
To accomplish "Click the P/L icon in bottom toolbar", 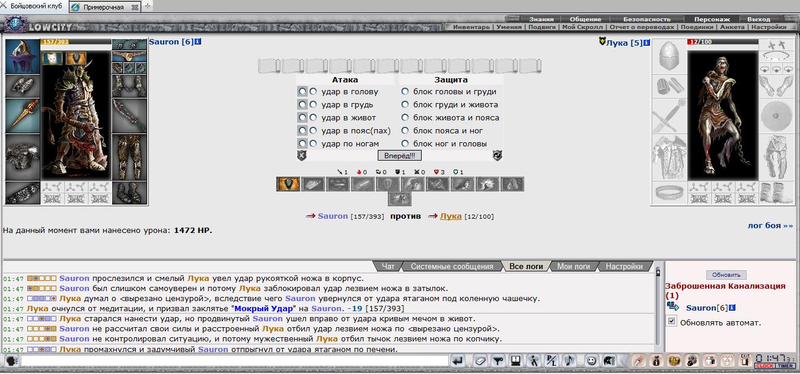I will 552,360.
